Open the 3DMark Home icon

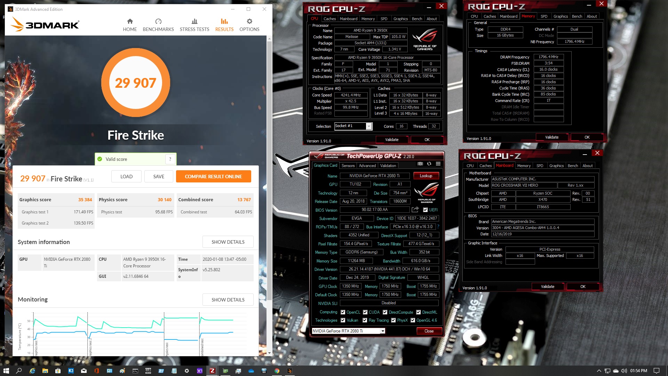(x=130, y=21)
